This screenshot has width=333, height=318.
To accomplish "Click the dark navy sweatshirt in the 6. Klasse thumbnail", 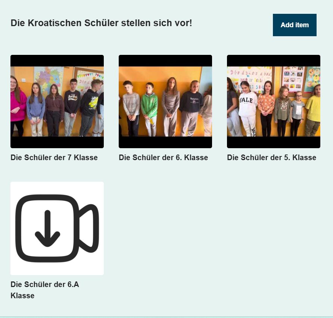I will pos(192,102).
